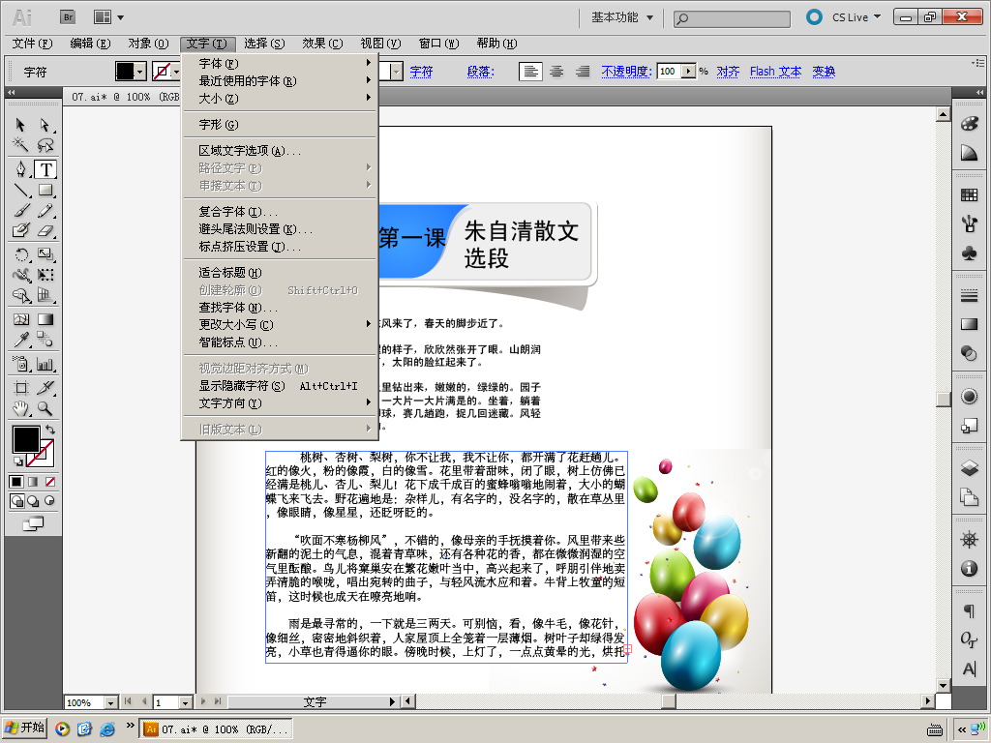Enable Draw Inside drawing mode

(49, 501)
